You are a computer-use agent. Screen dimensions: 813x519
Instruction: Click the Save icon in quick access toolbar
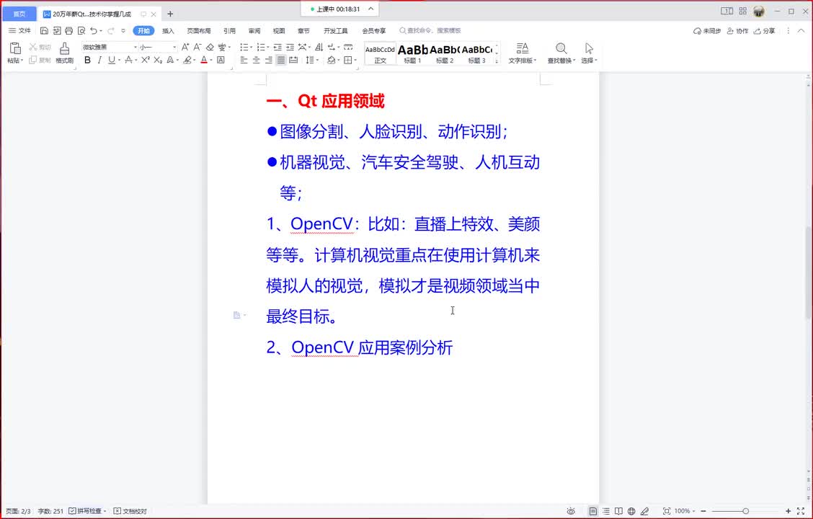(x=44, y=30)
